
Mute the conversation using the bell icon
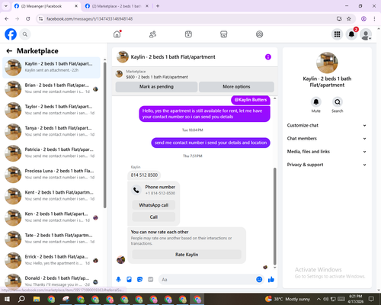[316, 102]
